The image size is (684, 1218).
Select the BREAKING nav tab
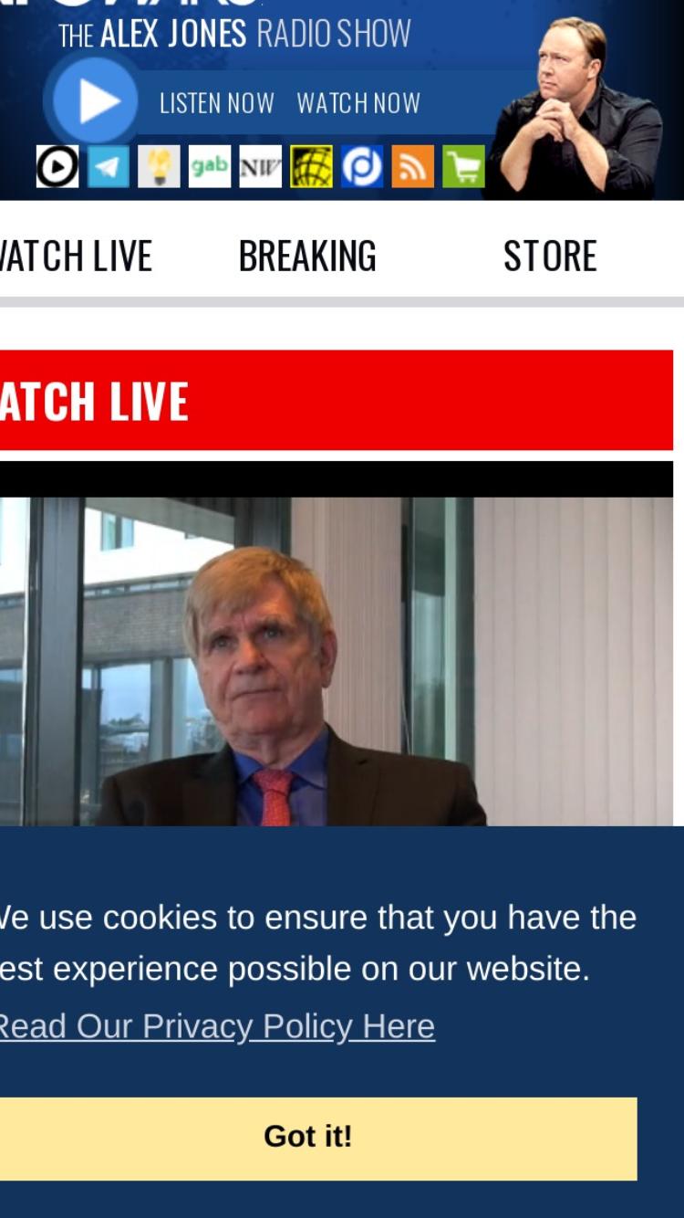(307, 256)
